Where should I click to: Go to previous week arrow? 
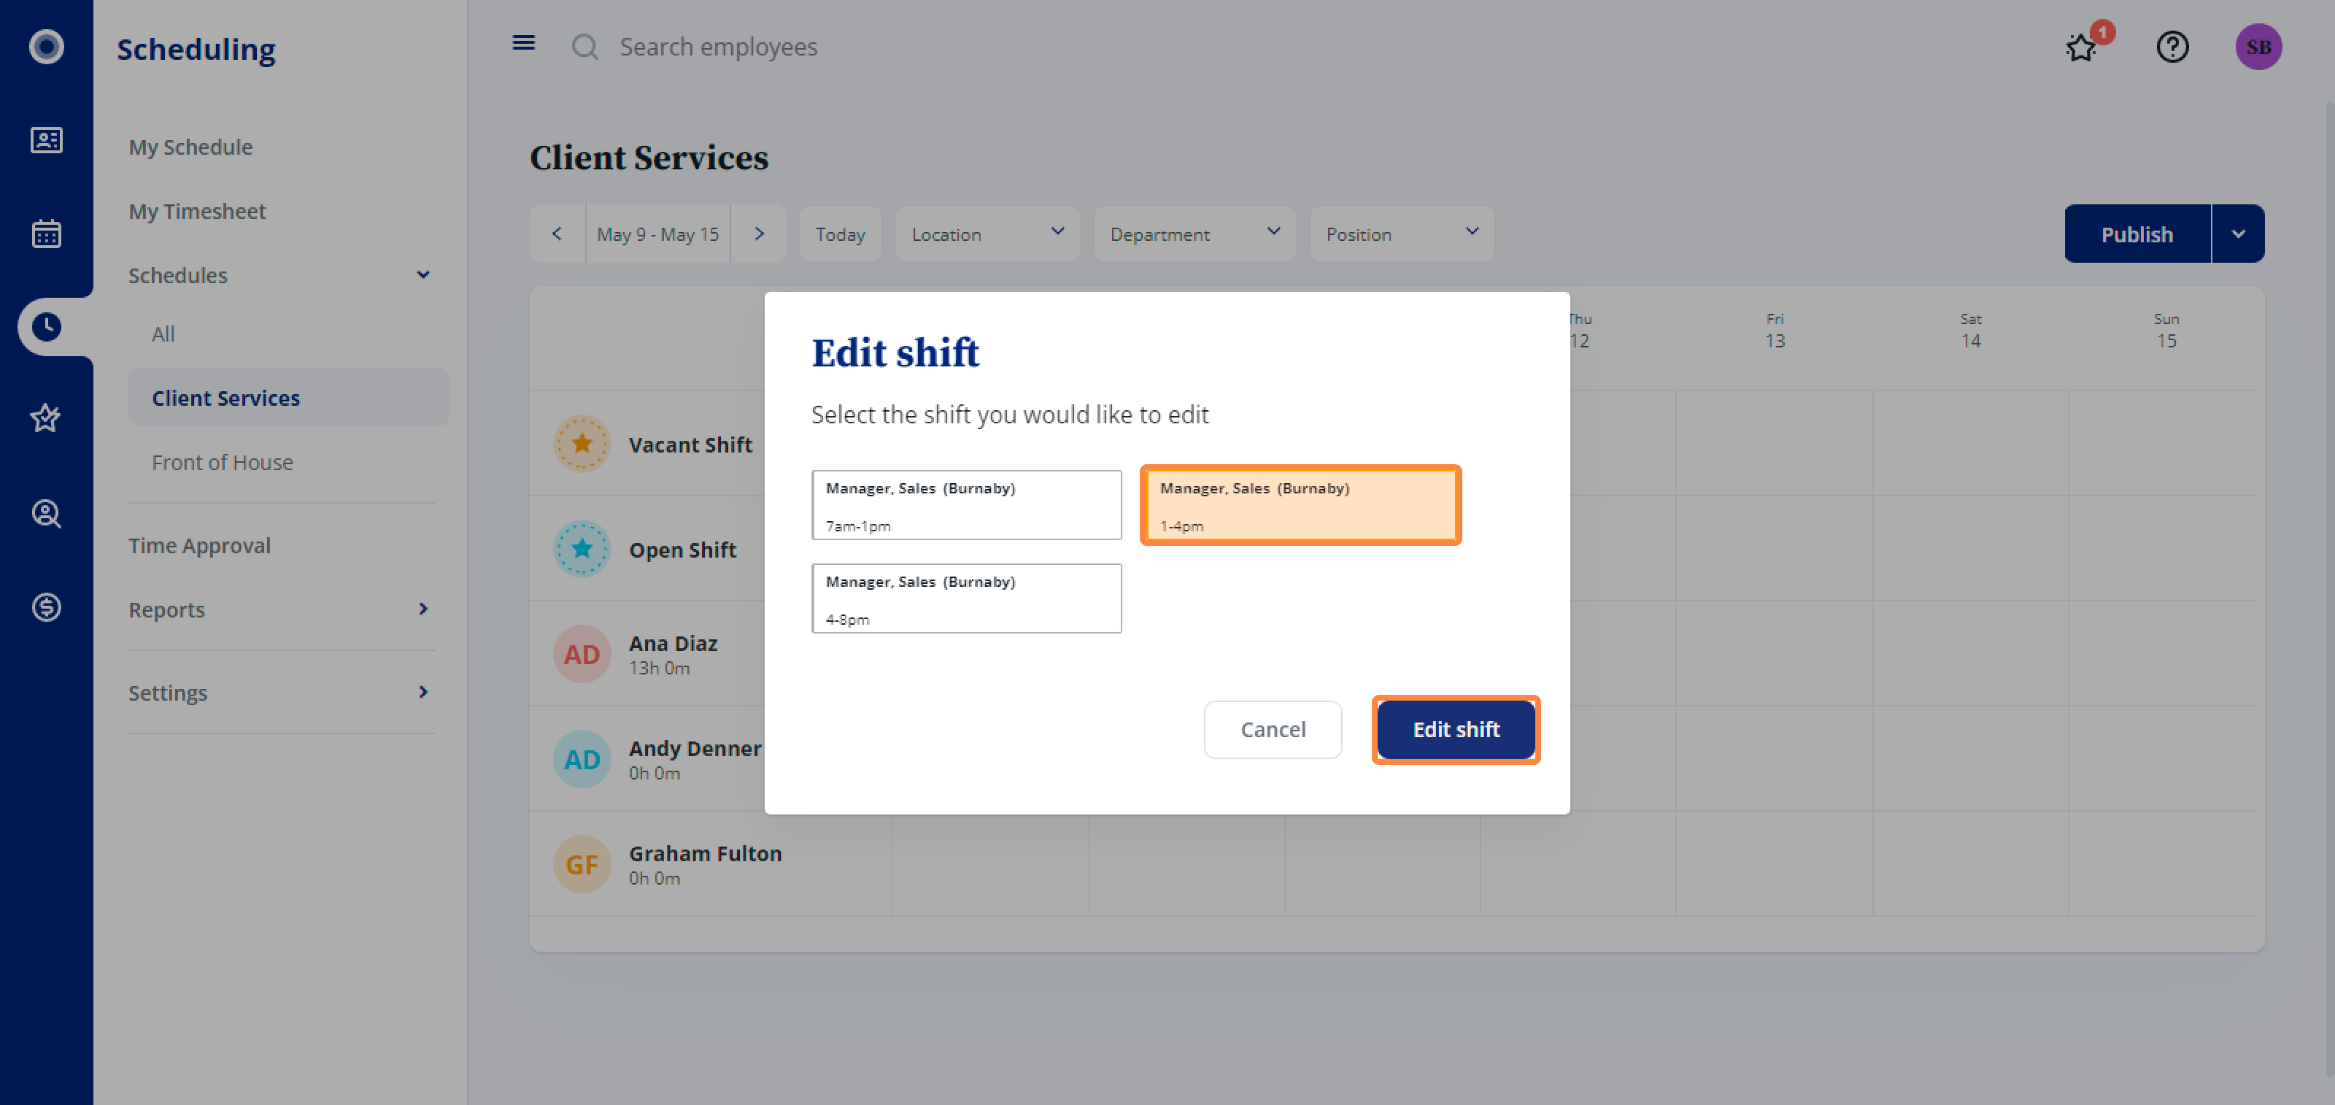click(x=557, y=234)
